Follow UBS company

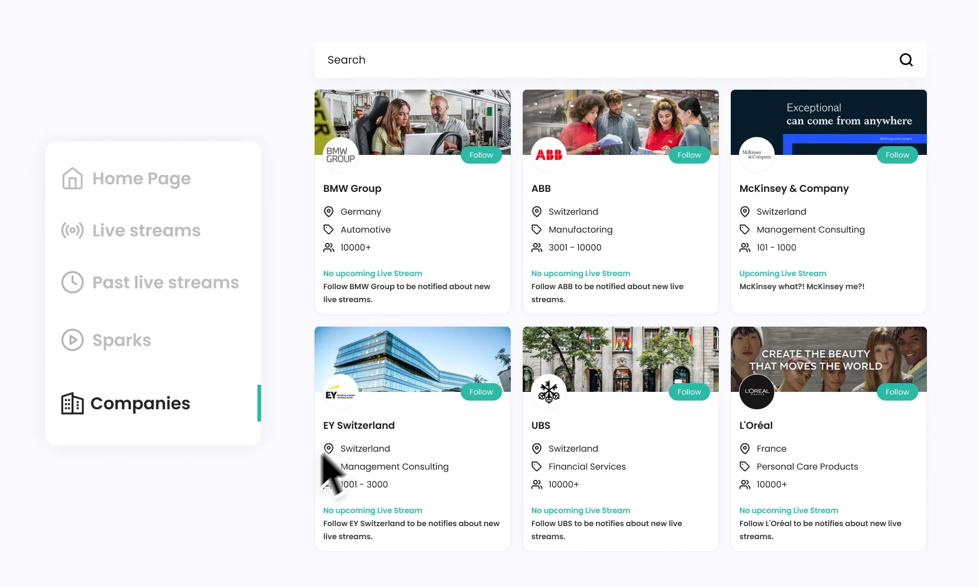(689, 392)
